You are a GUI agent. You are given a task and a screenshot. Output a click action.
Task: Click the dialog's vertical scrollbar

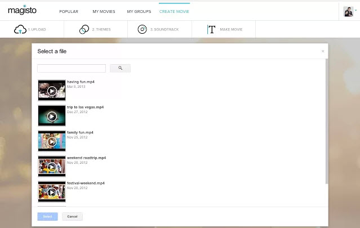point(327,121)
